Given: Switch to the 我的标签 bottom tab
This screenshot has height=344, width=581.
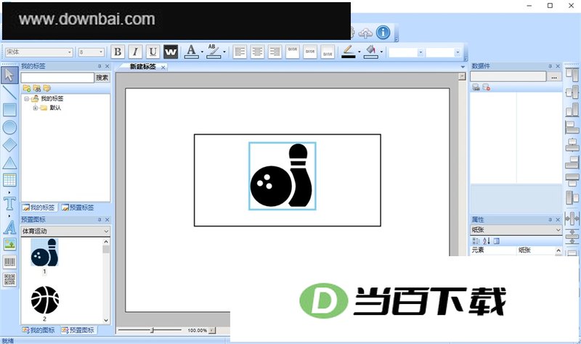Looking at the screenshot, I should coord(39,208).
